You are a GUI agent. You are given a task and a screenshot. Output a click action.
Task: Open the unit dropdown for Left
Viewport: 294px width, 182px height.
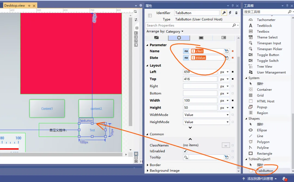point(224,72)
